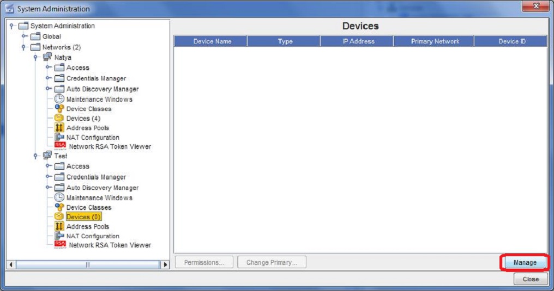Expand the Global folder node
This screenshot has height=291, width=554.
pyautogui.click(x=24, y=36)
